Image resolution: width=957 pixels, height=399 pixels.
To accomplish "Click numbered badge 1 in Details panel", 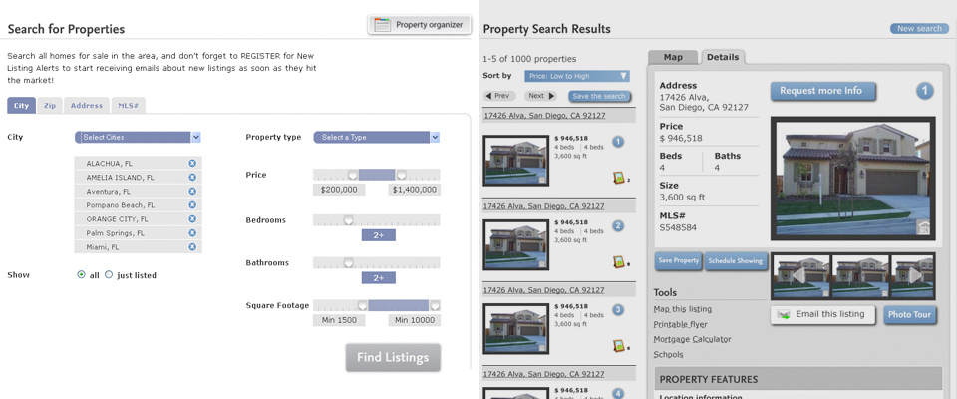I will [925, 92].
